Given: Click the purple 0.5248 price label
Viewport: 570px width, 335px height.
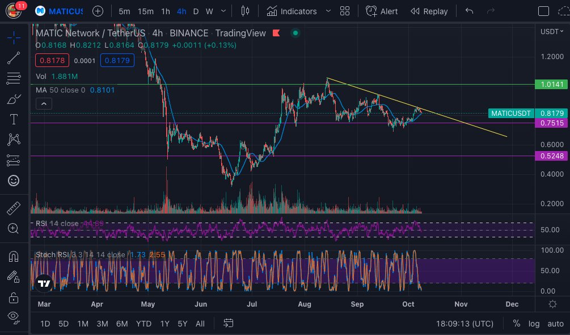Looking at the screenshot, I should 551,156.
